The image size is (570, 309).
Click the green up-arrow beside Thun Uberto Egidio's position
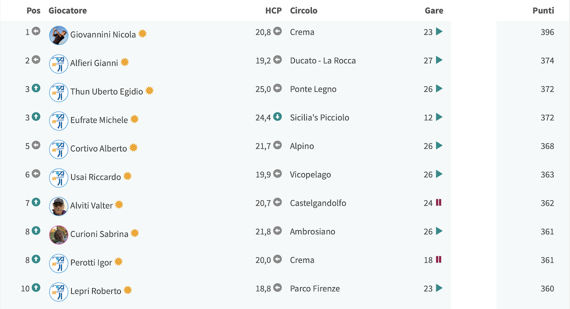[36, 88]
